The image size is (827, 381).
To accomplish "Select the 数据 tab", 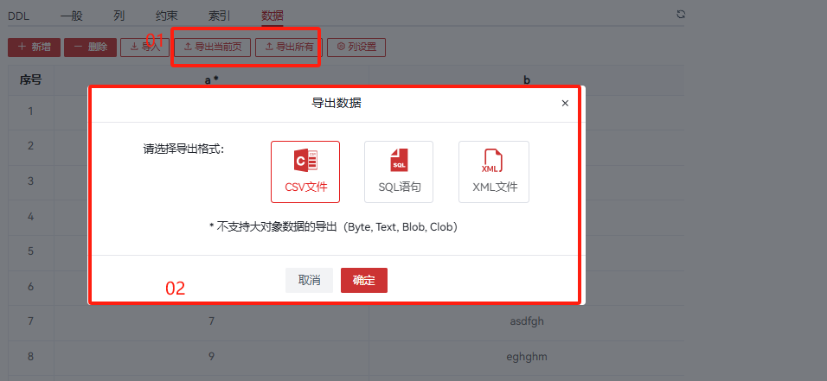I will point(272,15).
